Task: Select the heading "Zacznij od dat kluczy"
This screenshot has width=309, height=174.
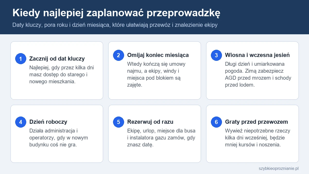Action: pos(57,59)
